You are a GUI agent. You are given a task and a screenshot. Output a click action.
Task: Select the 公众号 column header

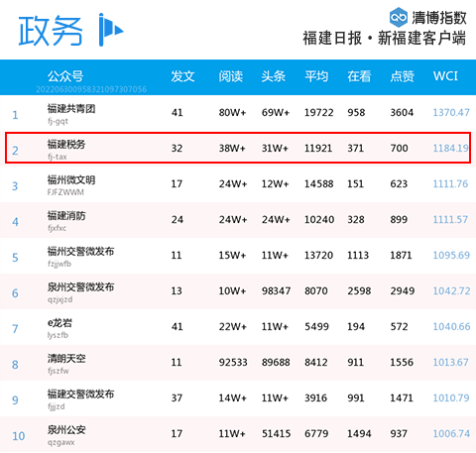tap(65, 76)
